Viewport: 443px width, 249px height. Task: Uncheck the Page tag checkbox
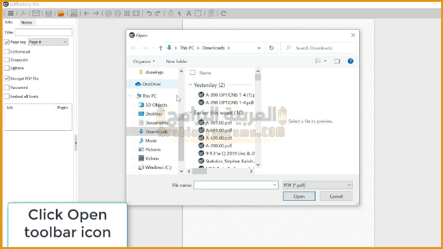[7, 42]
